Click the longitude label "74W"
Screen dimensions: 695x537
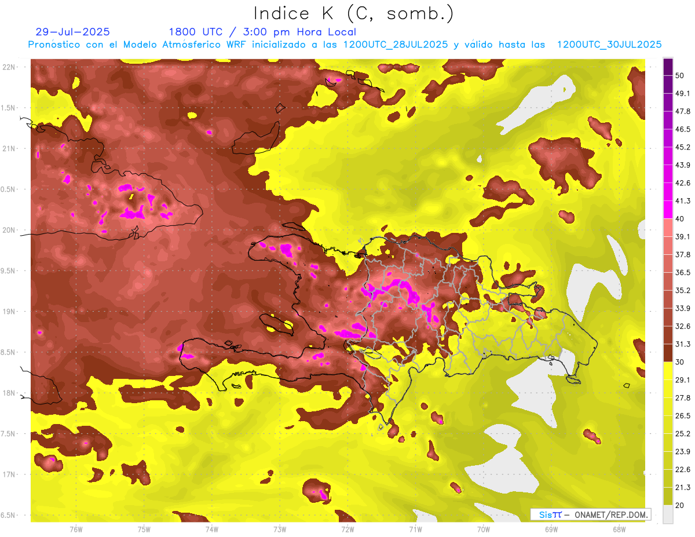(x=212, y=529)
